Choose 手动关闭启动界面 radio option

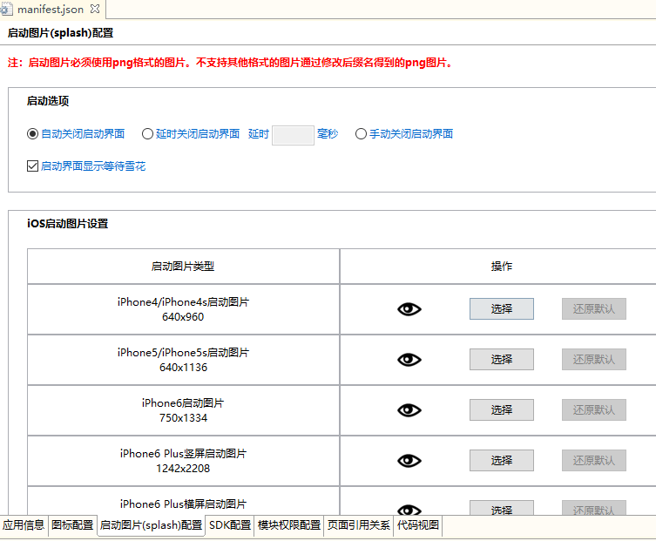(x=361, y=134)
